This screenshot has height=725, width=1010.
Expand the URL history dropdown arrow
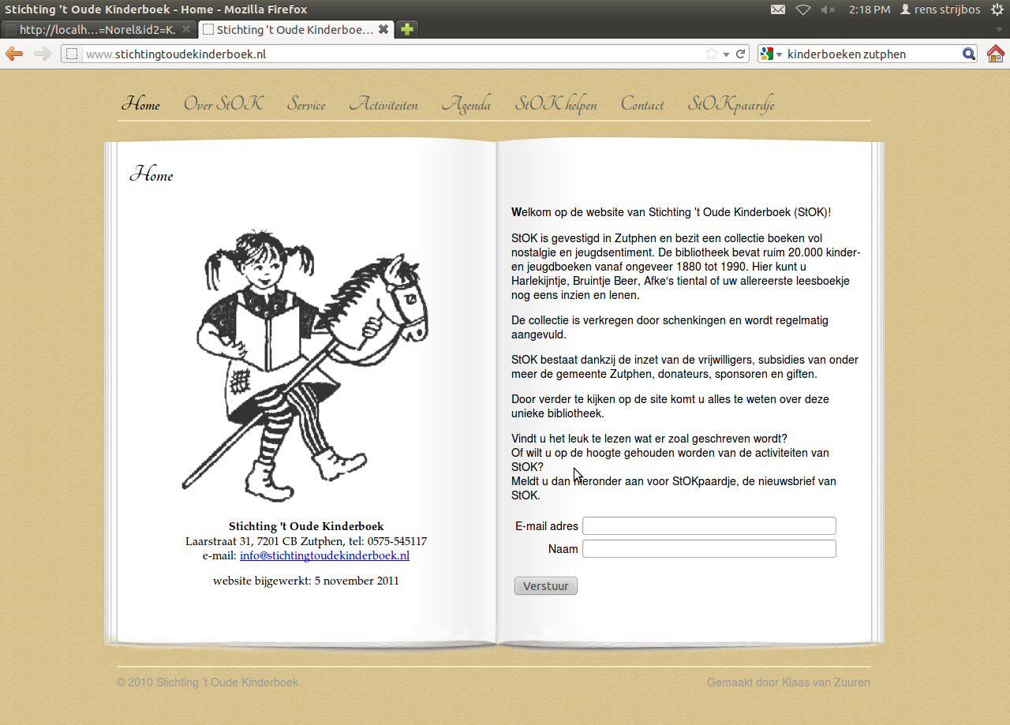point(726,54)
